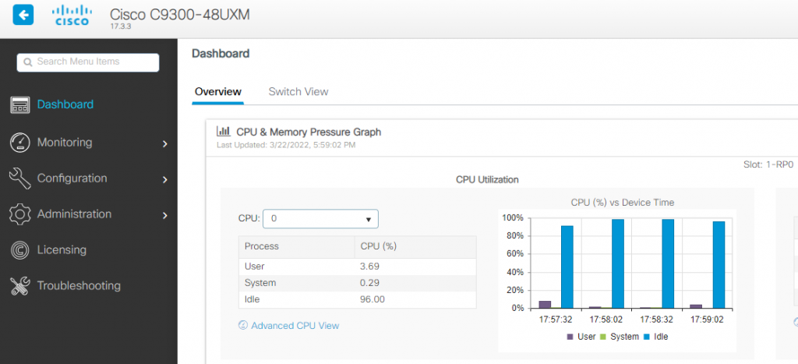Click the blue back arrow button
Viewport: 798px width, 364px height.
(x=23, y=15)
